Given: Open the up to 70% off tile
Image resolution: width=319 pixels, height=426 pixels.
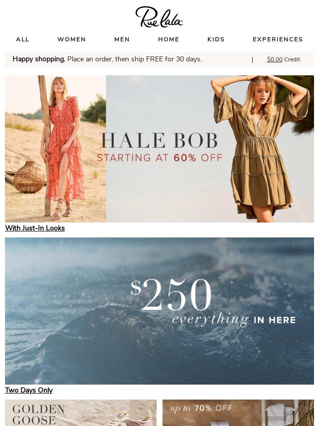Looking at the screenshot, I should 238,413.
